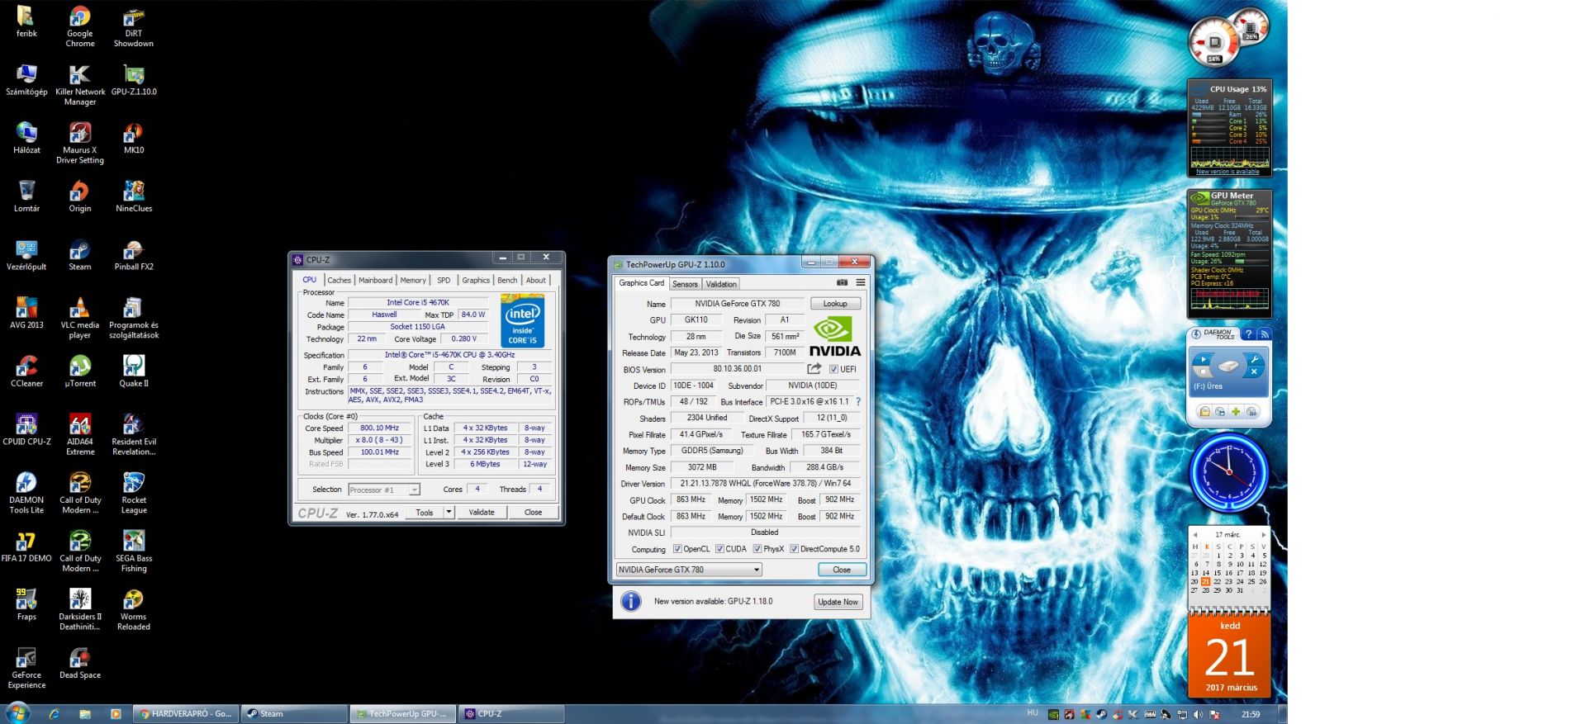Open the Killer Network Manager shortcut
This screenshot has width=1586, height=724.
(x=80, y=85)
